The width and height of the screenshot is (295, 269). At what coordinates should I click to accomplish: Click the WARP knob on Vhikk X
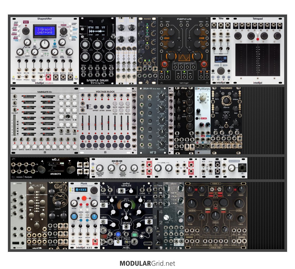coord(190,189)
